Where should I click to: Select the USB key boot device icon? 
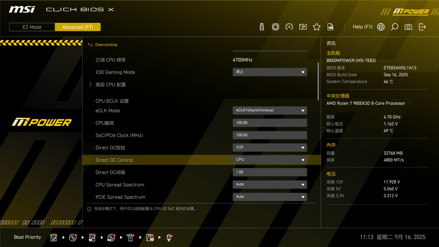click(x=130, y=237)
